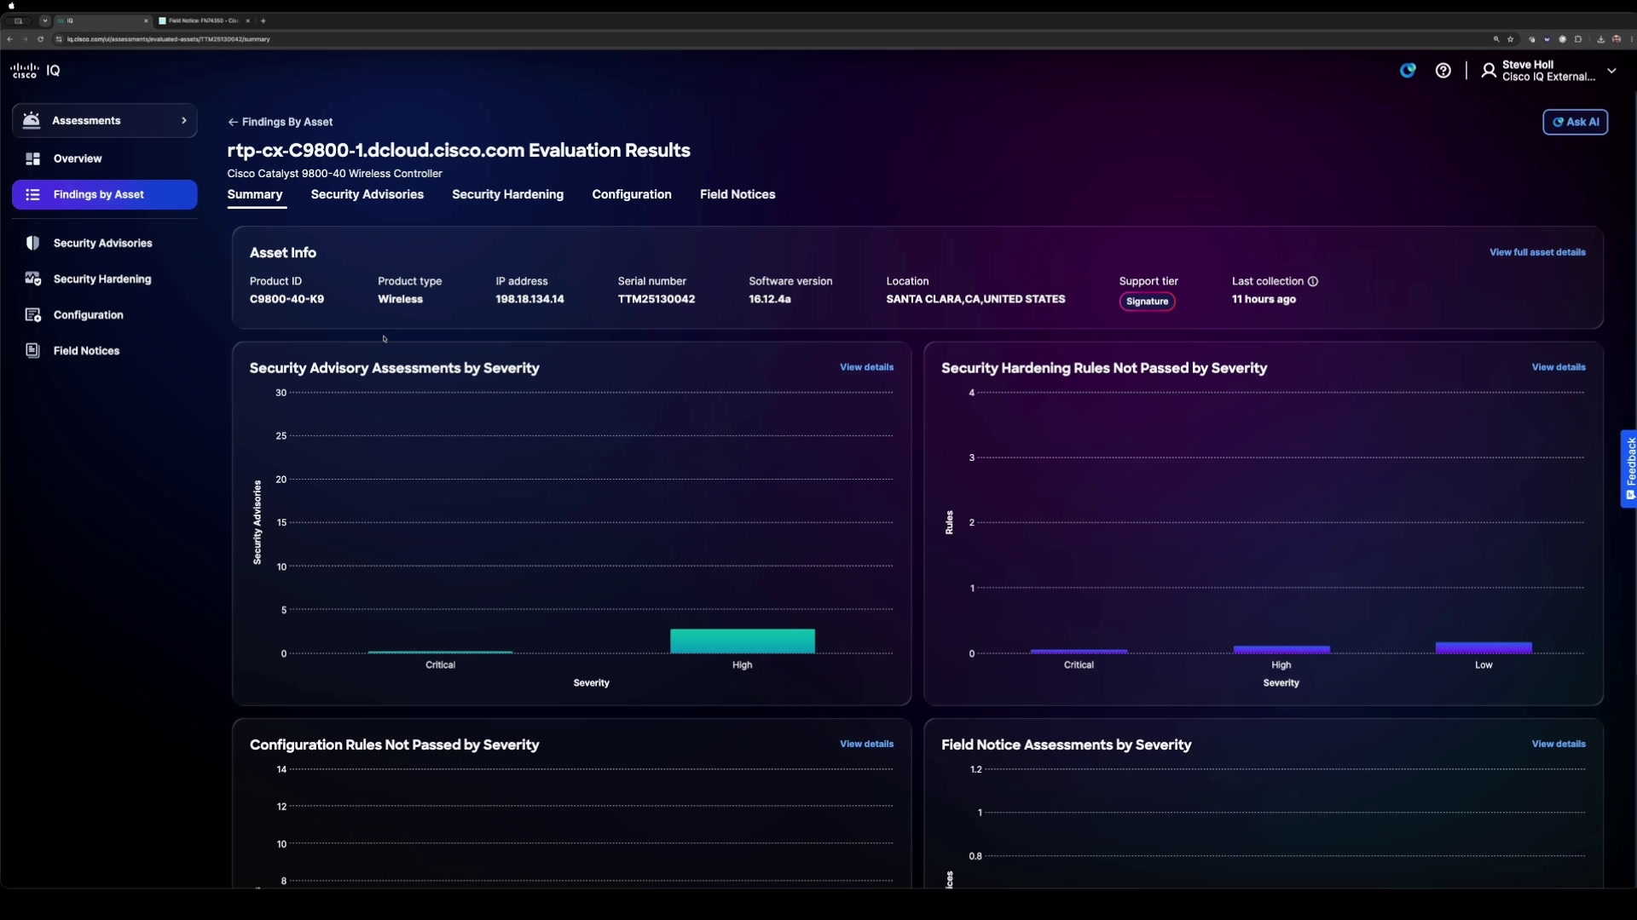This screenshot has height=920, width=1637.
Task: Select the Summary tab
Action: [255, 194]
